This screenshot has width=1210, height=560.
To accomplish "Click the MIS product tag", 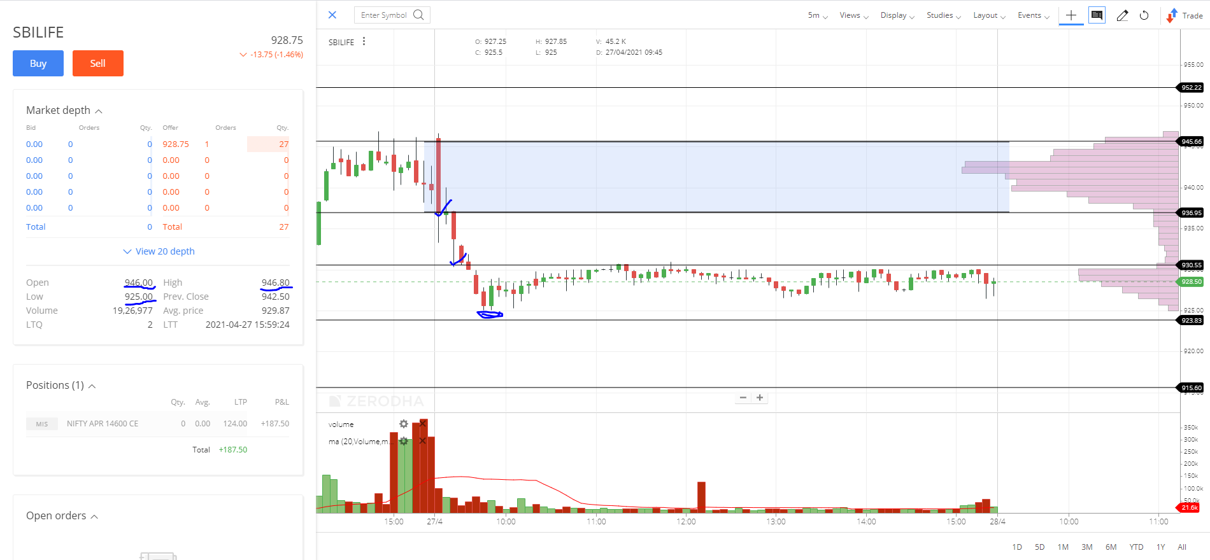I will pos(42,424).
